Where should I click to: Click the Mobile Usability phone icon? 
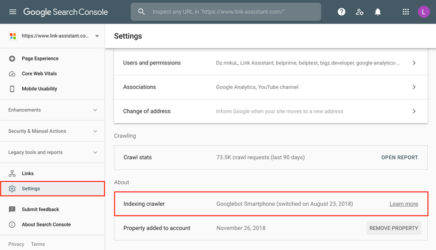12,89
